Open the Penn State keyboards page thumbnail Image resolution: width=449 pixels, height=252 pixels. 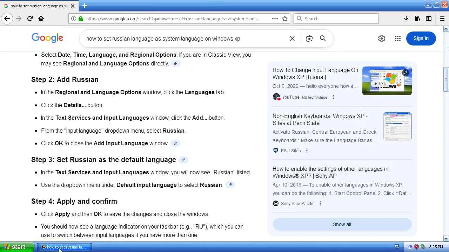tap(397, 126)
